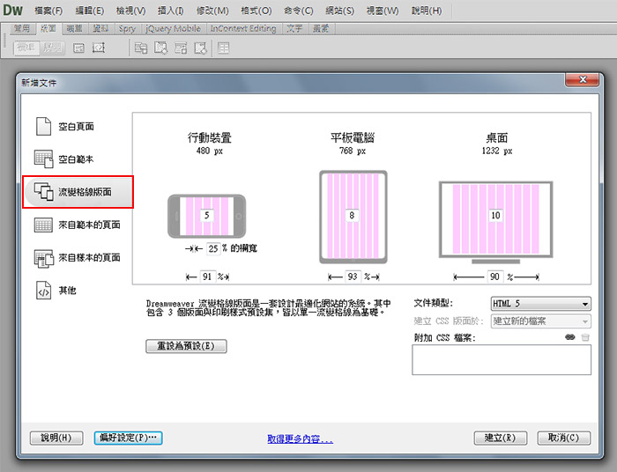Open the 視窗(W) menu
Screen dimensions: 617x472
[382, 11]
